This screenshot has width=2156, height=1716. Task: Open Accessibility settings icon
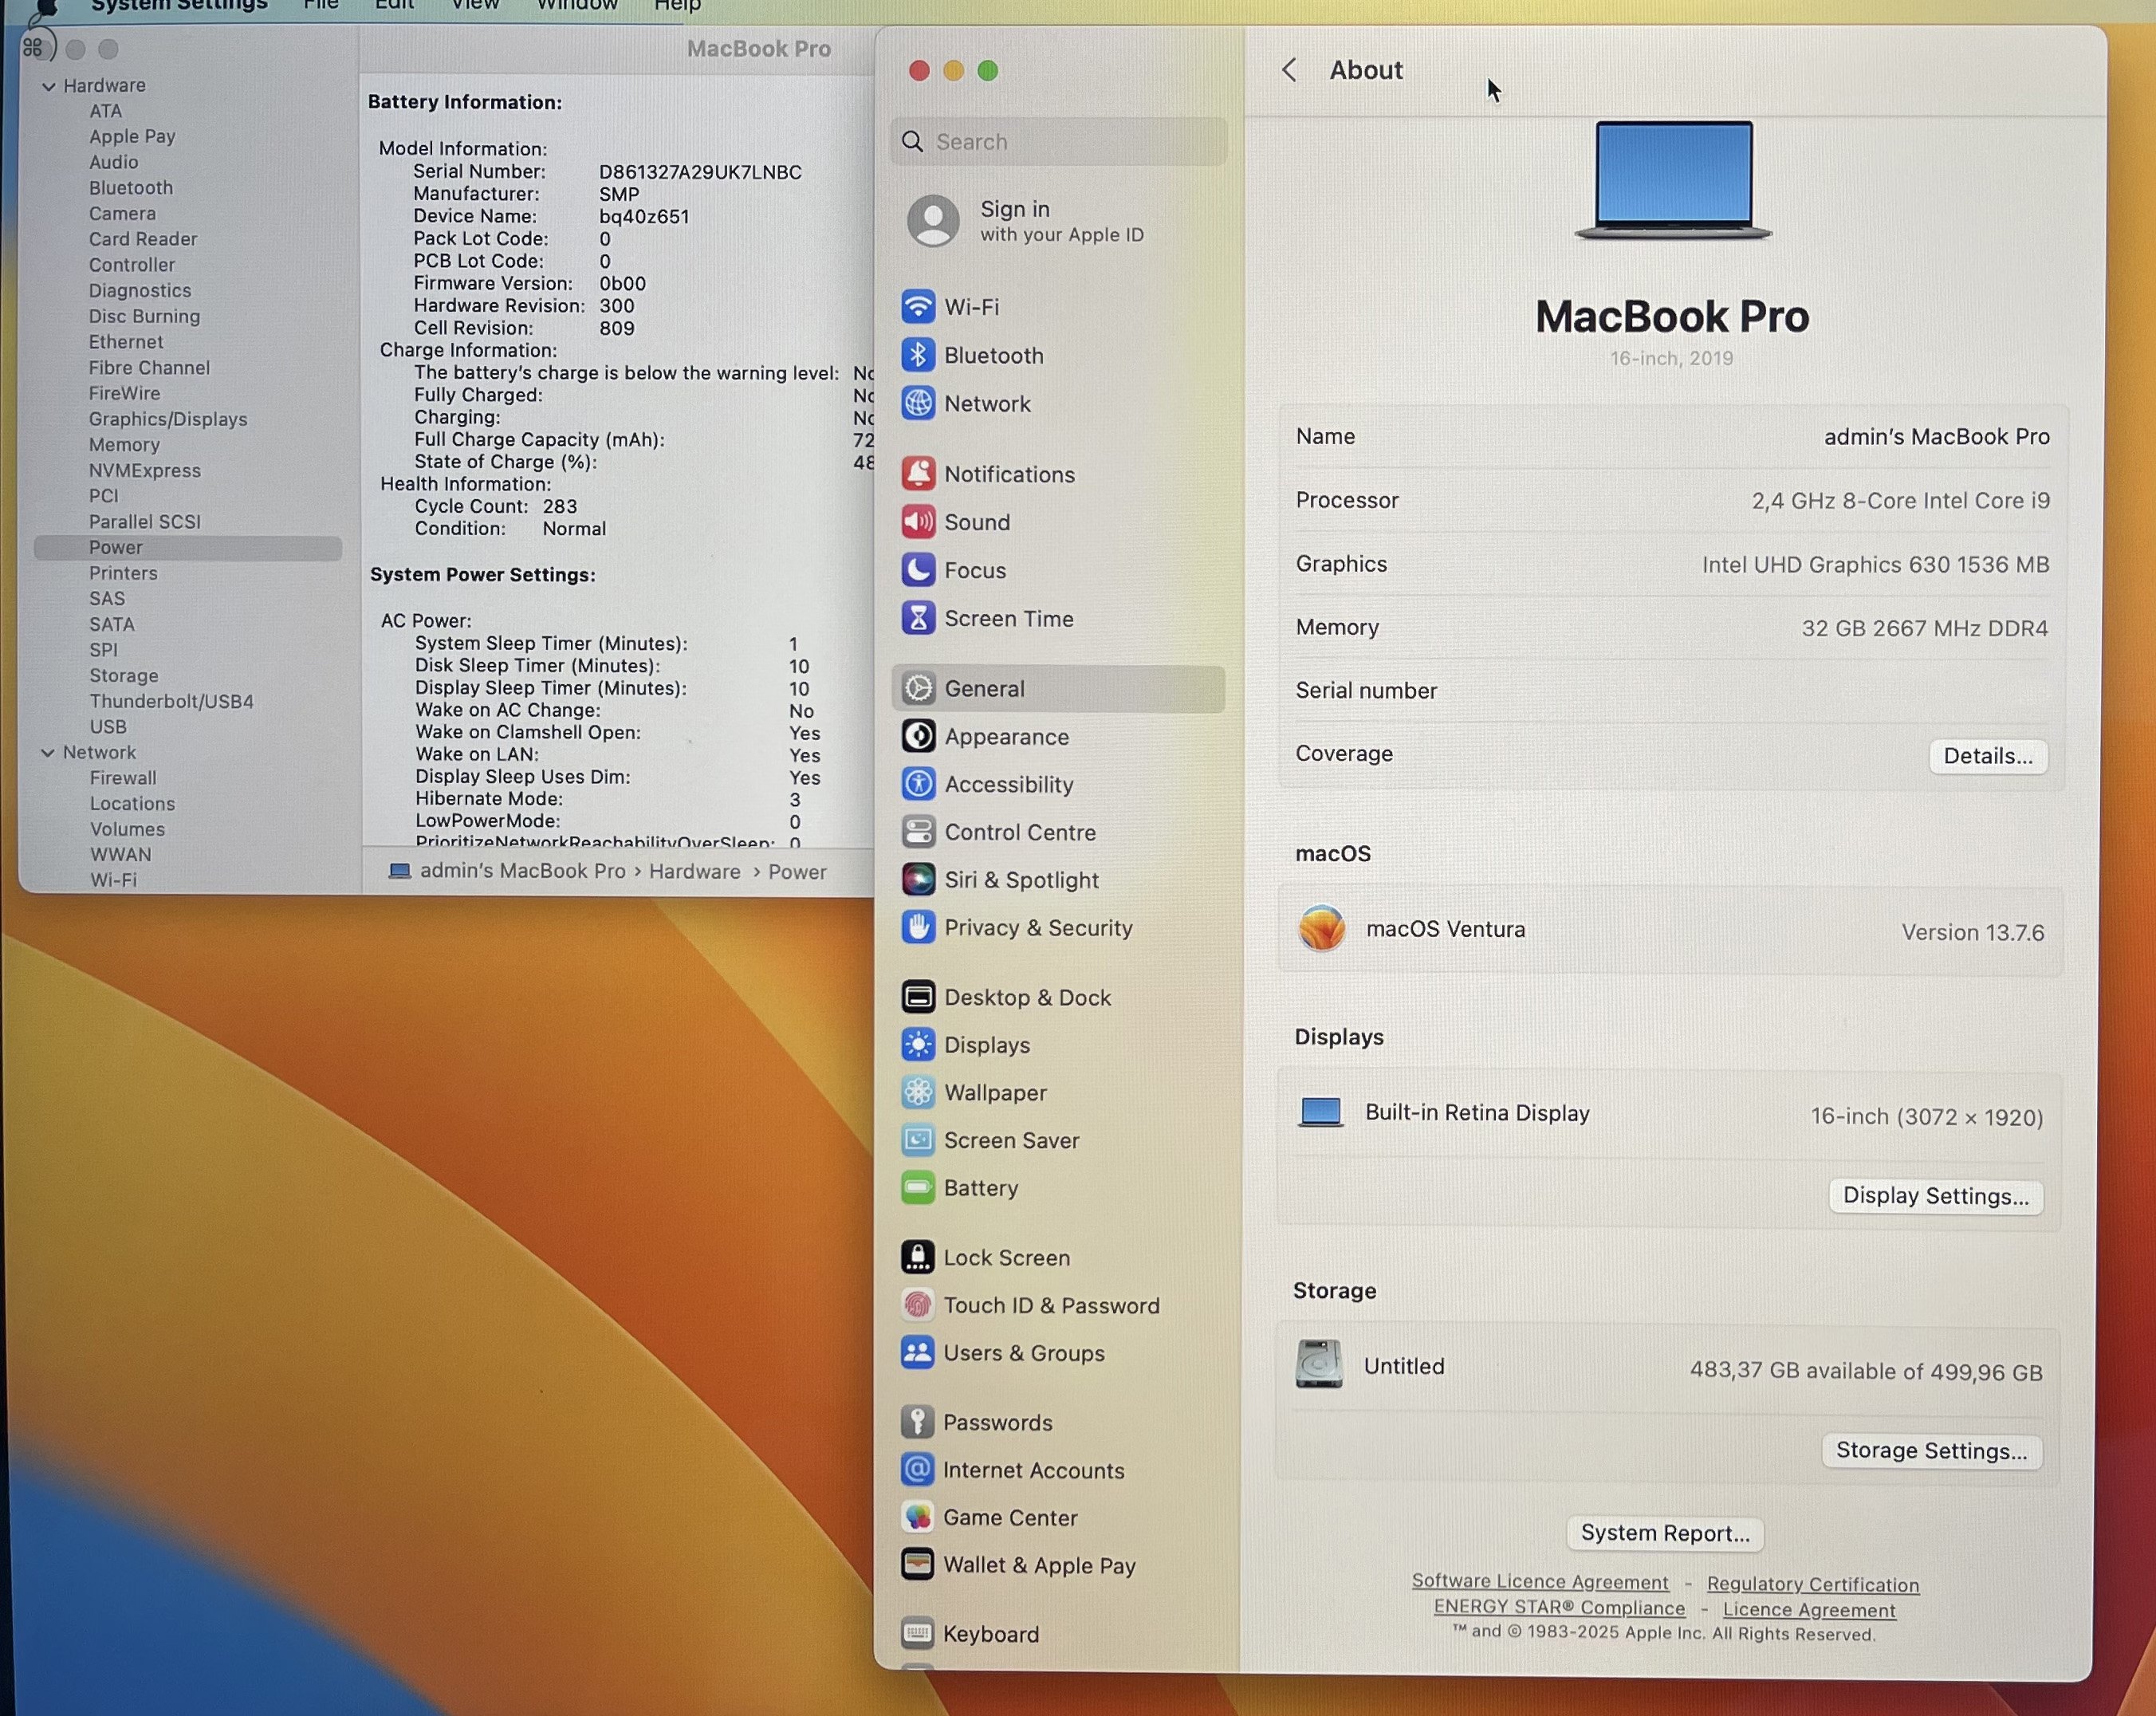(918, 784)
